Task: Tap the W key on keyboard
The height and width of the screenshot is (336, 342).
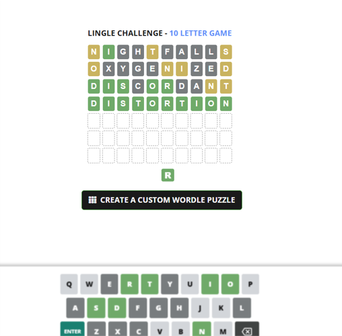Action: (x=89, y=284)
